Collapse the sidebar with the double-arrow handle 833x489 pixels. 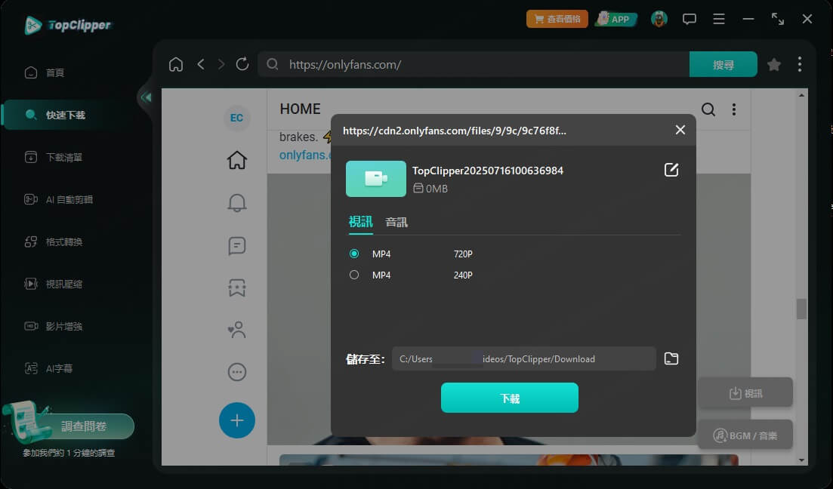[145, 97]
